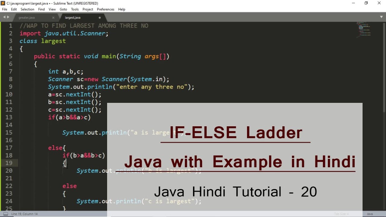Click line number 19 in gutter
The height and width of the screenshot is (217, 386).
point(9,163)
